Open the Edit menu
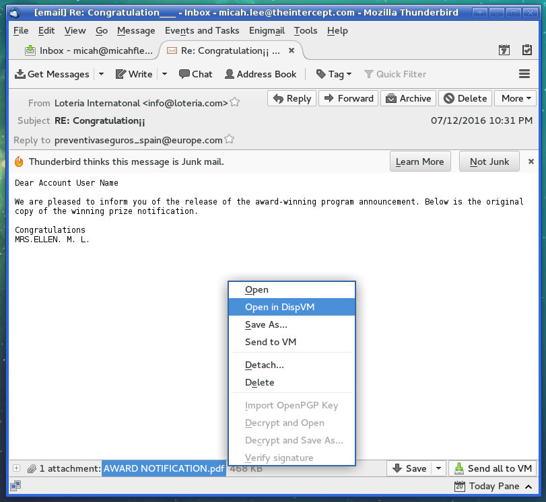 click(x=46, y=31)
